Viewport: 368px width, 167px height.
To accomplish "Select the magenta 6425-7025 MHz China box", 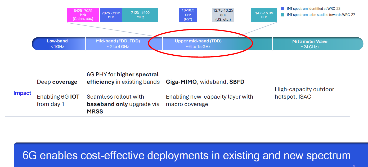I will pyautogui.click(x=83, y=15).
